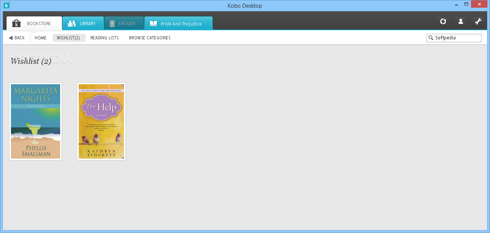Click the eReader device icon

tap(112, 23)
